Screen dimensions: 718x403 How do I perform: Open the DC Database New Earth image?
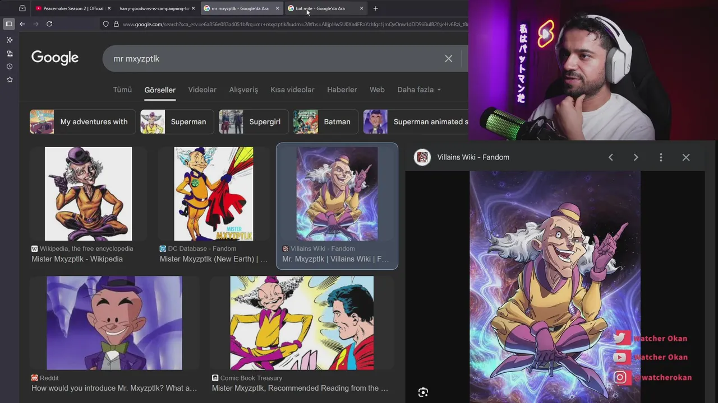pyautogui.click(x=214, y=194)
